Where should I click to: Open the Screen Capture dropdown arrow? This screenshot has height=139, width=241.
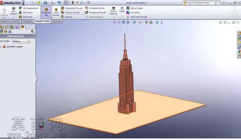tap(113, 18)
